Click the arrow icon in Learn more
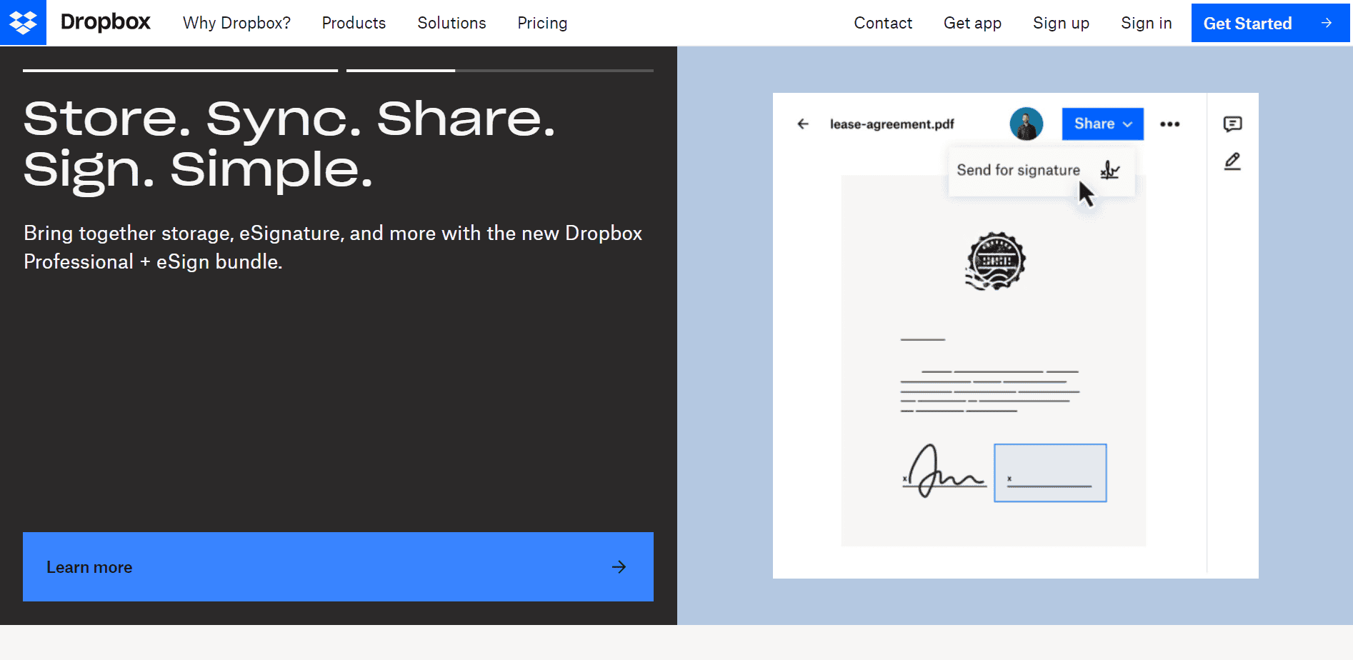This screenshot has height=660, width=1353. tap(619, 567)
